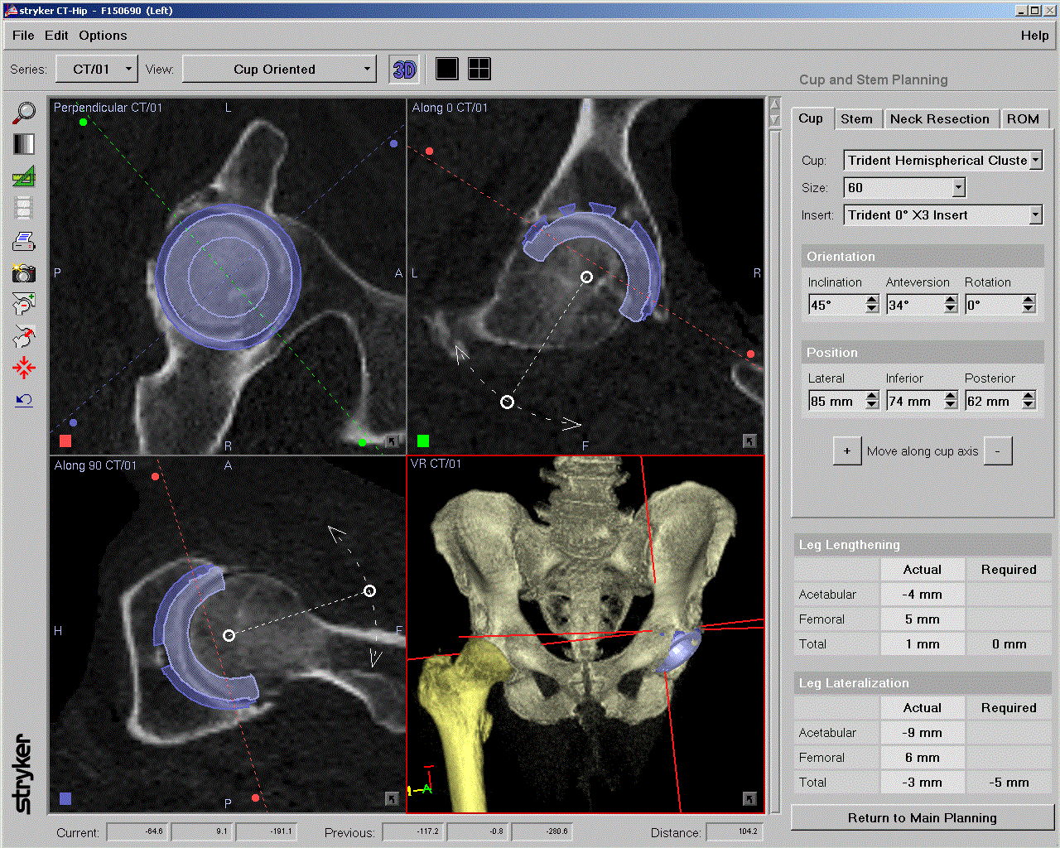This screenshot has width=1060, height=848.
Task: Switch to single-view layout icon
Action: [x=446, y=69]
